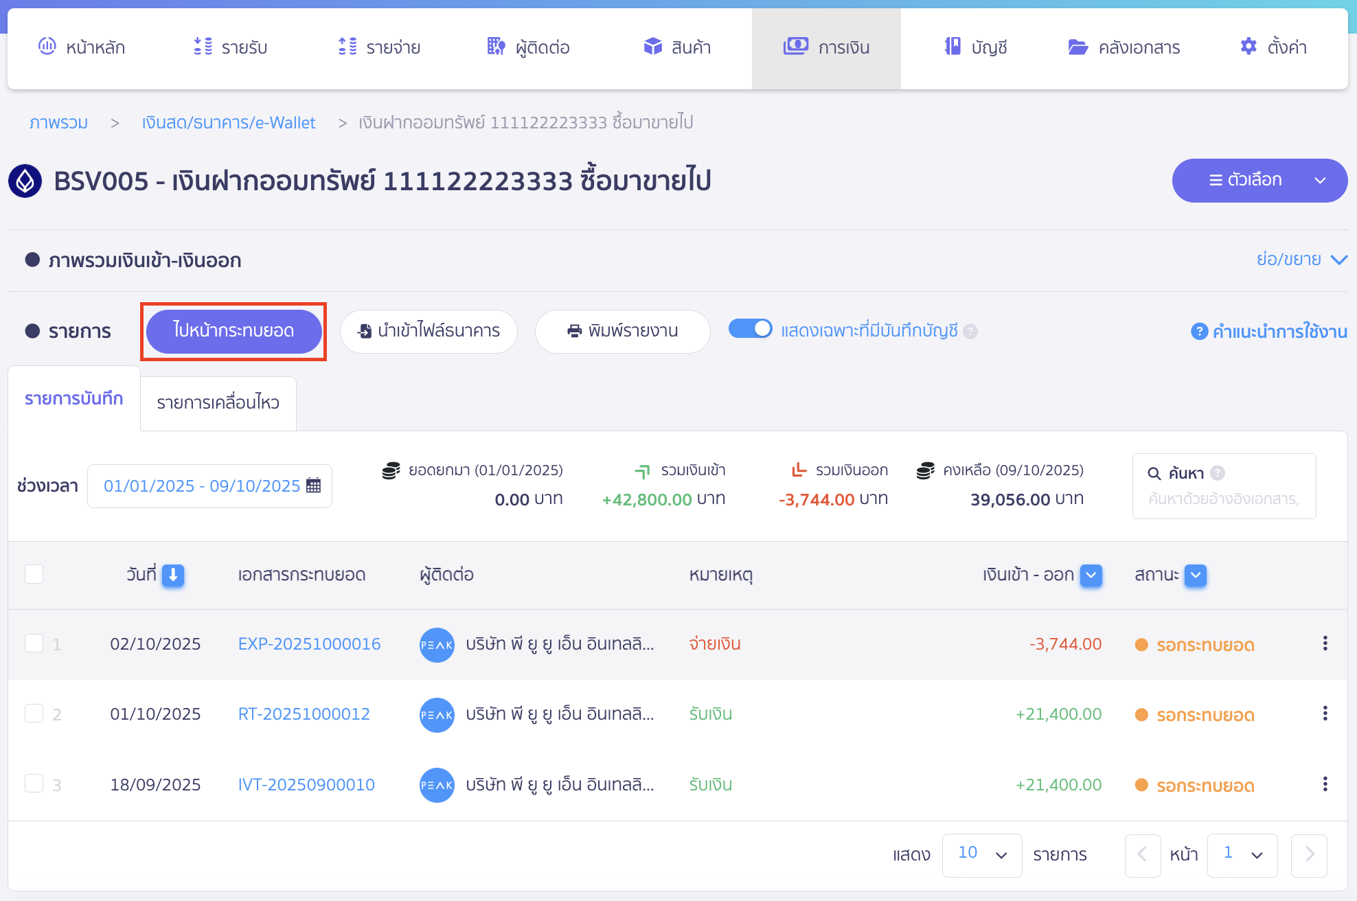
Task: Open the บัญชี menu in top navigation
Action: (975, 47)
